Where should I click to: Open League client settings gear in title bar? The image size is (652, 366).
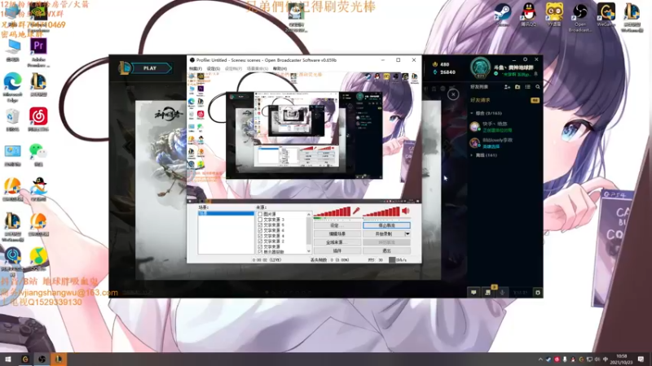click(x=525, y=59)
